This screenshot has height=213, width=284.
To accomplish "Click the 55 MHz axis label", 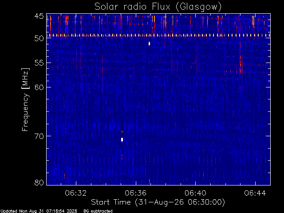I will pos(39,63).
